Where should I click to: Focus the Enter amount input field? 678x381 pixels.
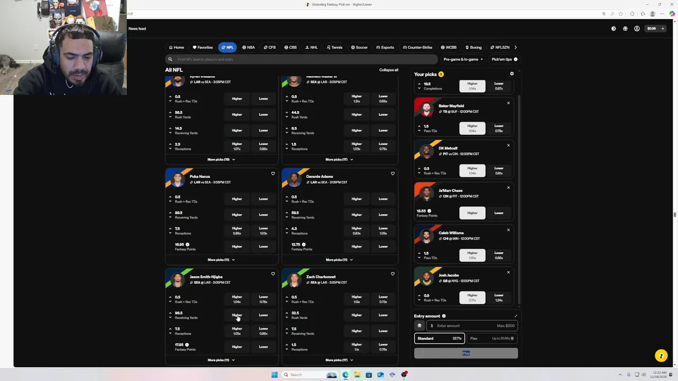pos(473,325)
